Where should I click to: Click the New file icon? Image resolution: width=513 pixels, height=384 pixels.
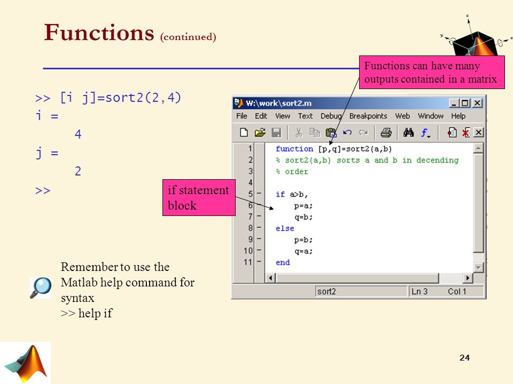point(244,133)
